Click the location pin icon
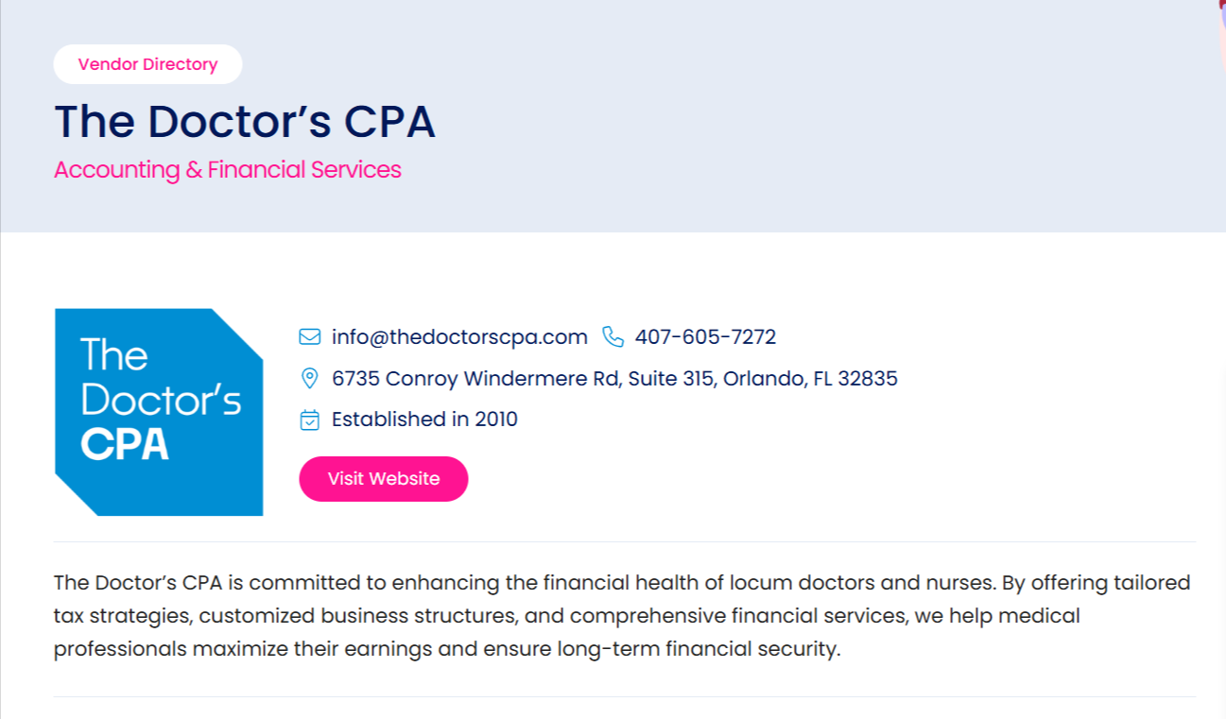1226x719 pixels. click(x=309, y=379)
